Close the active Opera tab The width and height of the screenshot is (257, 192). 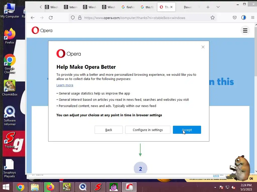pyautogui.click(x=171, y=7)
